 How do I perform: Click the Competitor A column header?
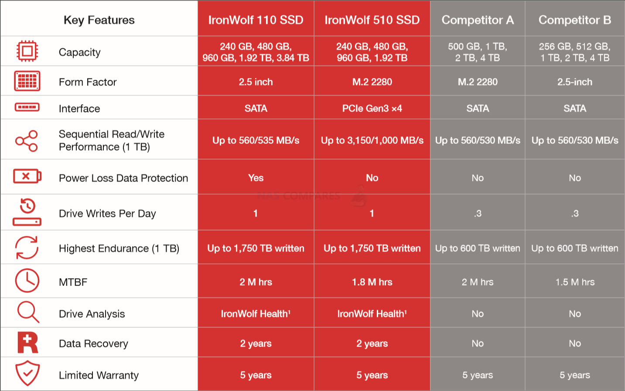[478, 20]
